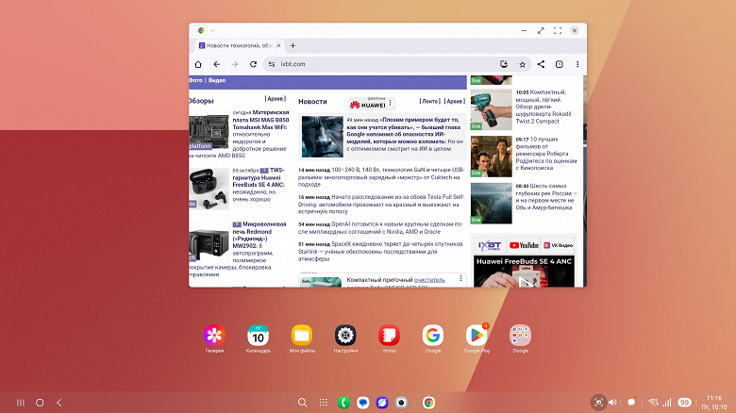The width and height of the screenshot is (736, 413).
Task: Open OpenAI new deals news
Action: pyautogui.click(x=380, y=227)
